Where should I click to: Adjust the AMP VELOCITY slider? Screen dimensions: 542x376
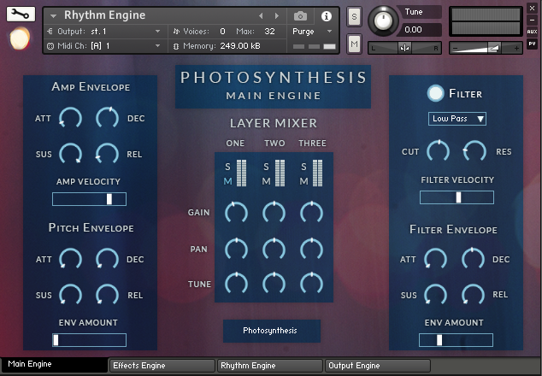tap(89, 199)
